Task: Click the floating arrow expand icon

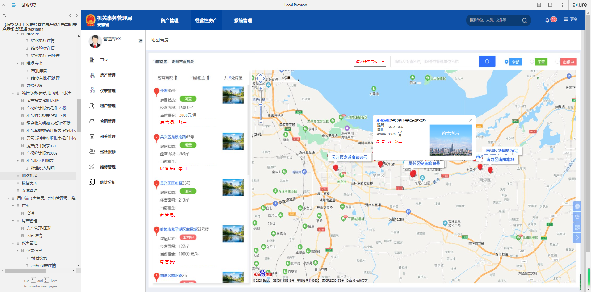Action: pos(577,238)
